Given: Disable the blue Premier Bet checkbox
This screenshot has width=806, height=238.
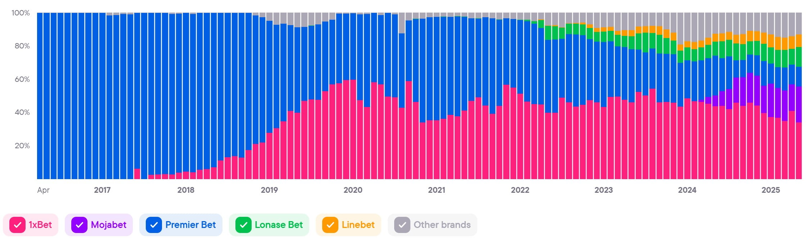Looking at the screenshot, I should (x=154, y=225).
